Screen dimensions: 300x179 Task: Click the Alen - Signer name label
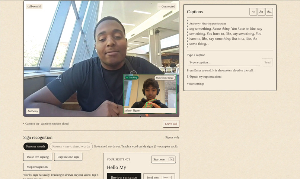click(133, 110)
